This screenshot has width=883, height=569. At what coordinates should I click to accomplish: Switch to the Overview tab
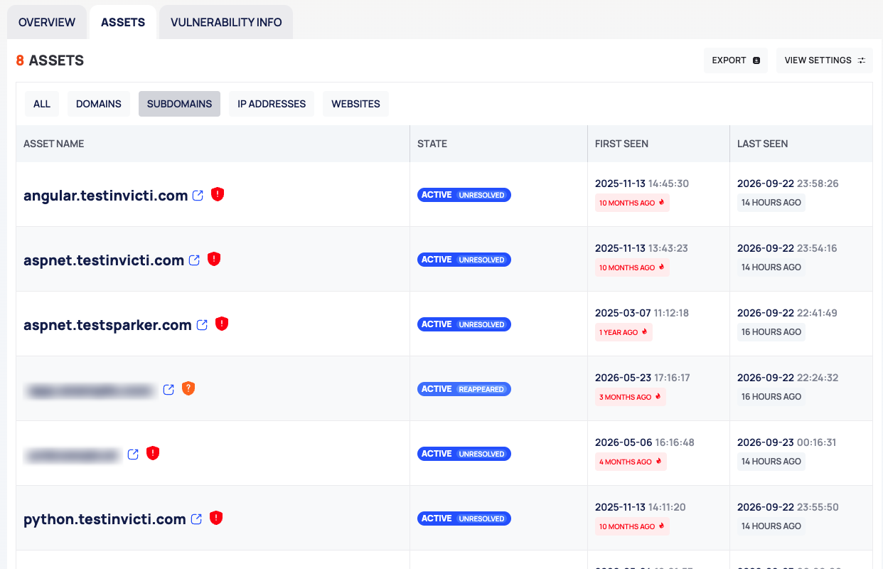47,23
